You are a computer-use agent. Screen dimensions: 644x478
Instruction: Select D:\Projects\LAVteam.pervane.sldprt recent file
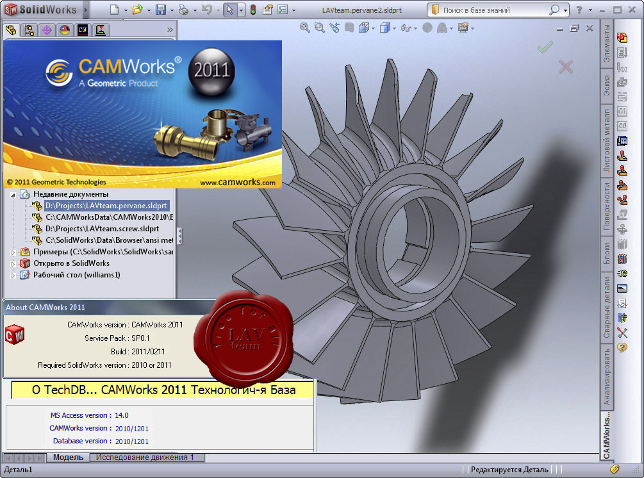pos(106,205)
